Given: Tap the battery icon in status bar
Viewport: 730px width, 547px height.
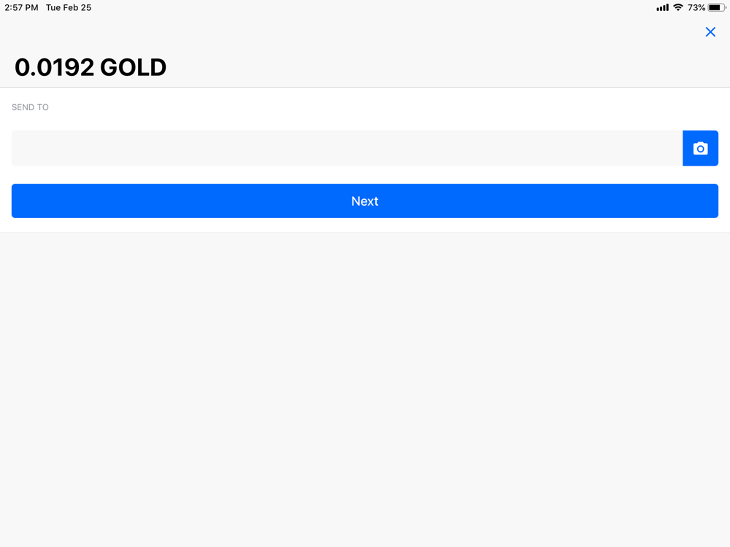Looking at the screenshot, I should click(717, 7).
